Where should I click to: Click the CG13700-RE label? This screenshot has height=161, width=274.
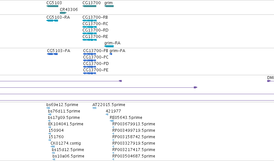coord(95,37)
